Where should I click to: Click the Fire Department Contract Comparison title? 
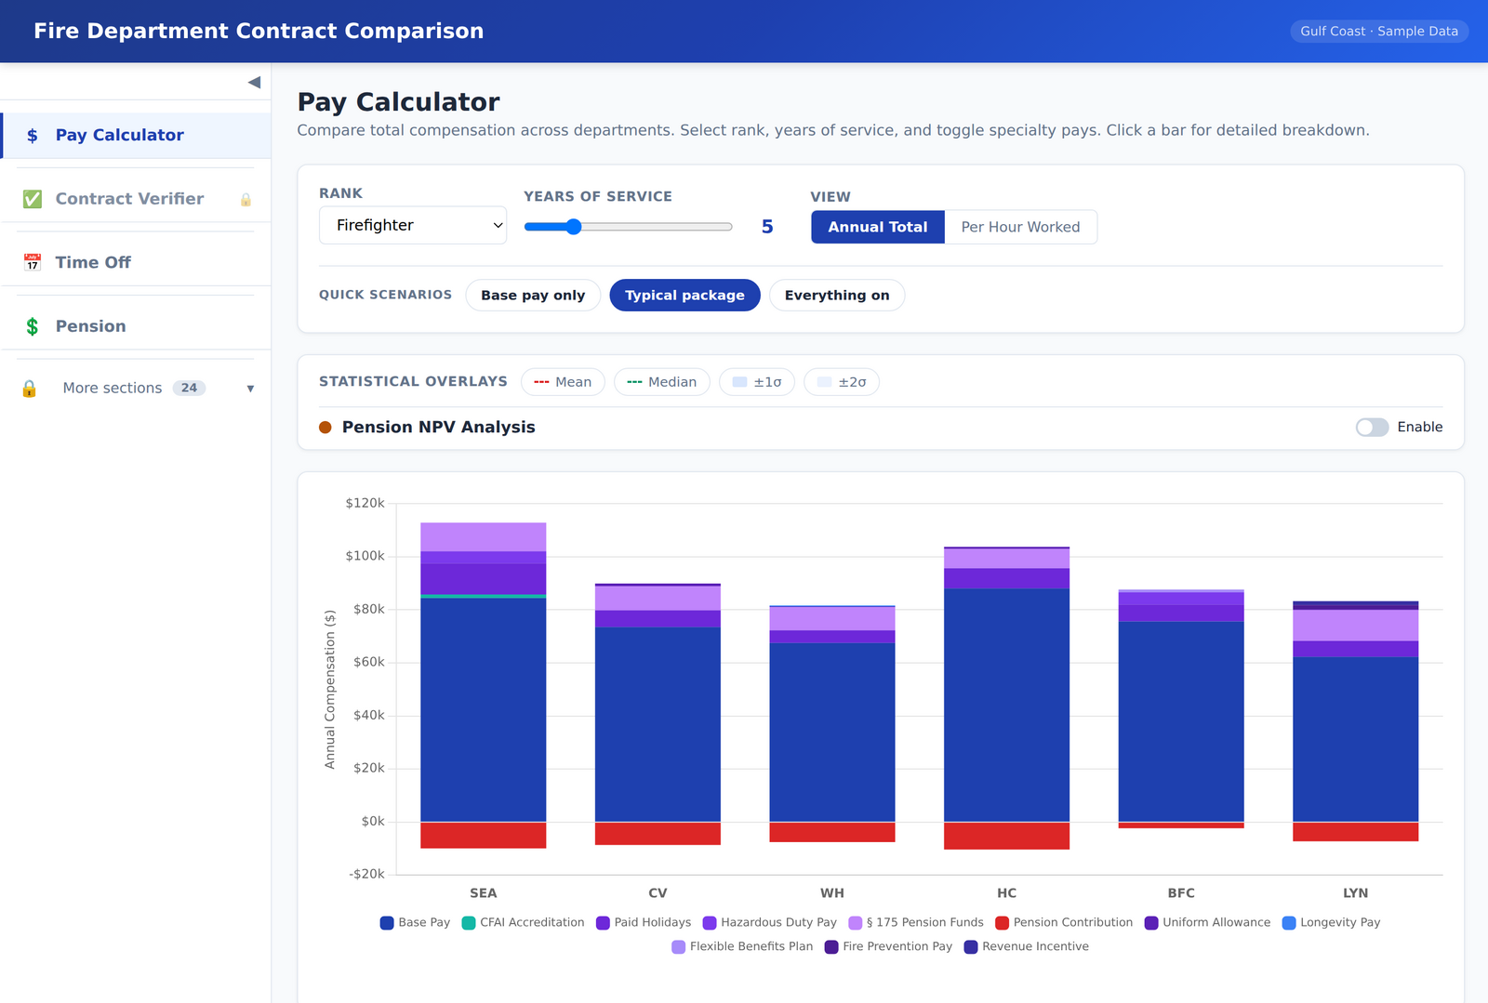(259, 32)
